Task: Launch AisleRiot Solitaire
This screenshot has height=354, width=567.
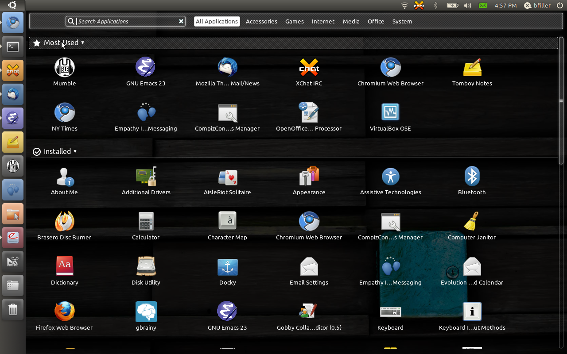Action: point(227,177)
